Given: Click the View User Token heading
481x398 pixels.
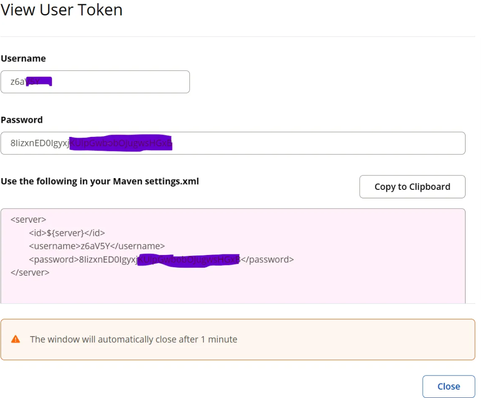Looking at the screenshot, I should (61, 9).
